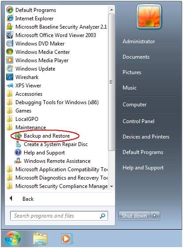Expand Debugging Tools for Windows (x86) folder

coord(57,102)
